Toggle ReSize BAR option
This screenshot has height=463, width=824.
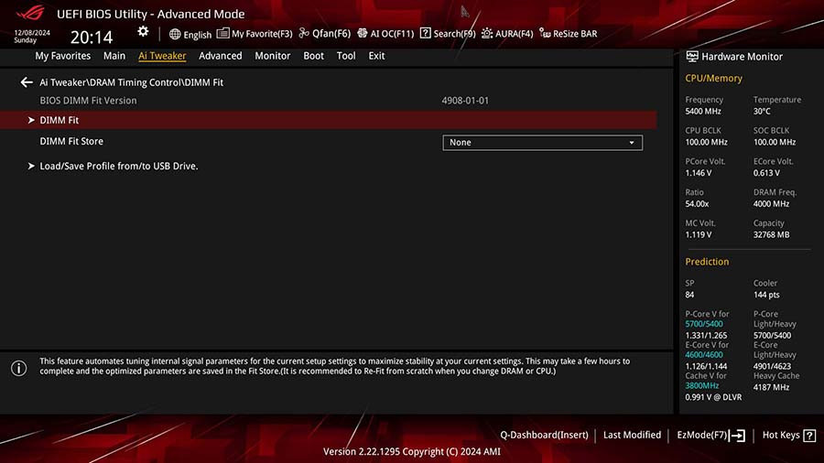click(568, 34)
